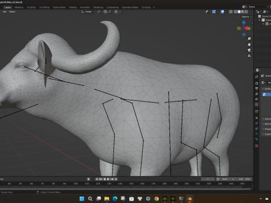Toggle camera view with camera icon
This screenshot has height=203, width=271.
tap(249, 50)
